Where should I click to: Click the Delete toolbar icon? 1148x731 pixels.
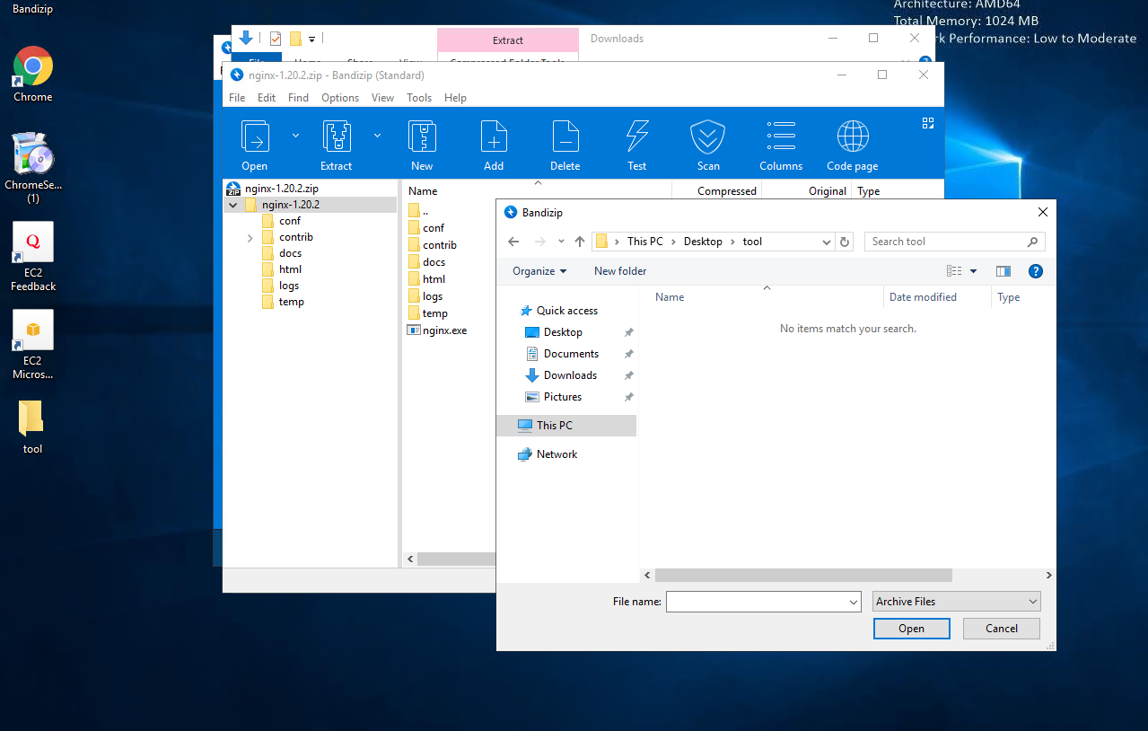coord(565,137)
